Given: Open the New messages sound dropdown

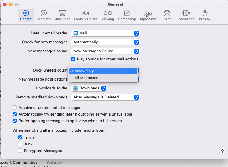Looking at the screenshot, I should click(105, 51).
